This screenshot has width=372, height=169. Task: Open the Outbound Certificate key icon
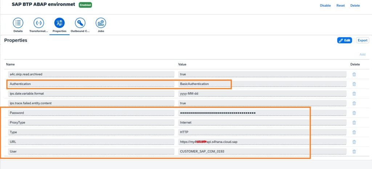[x=80, y=23]
